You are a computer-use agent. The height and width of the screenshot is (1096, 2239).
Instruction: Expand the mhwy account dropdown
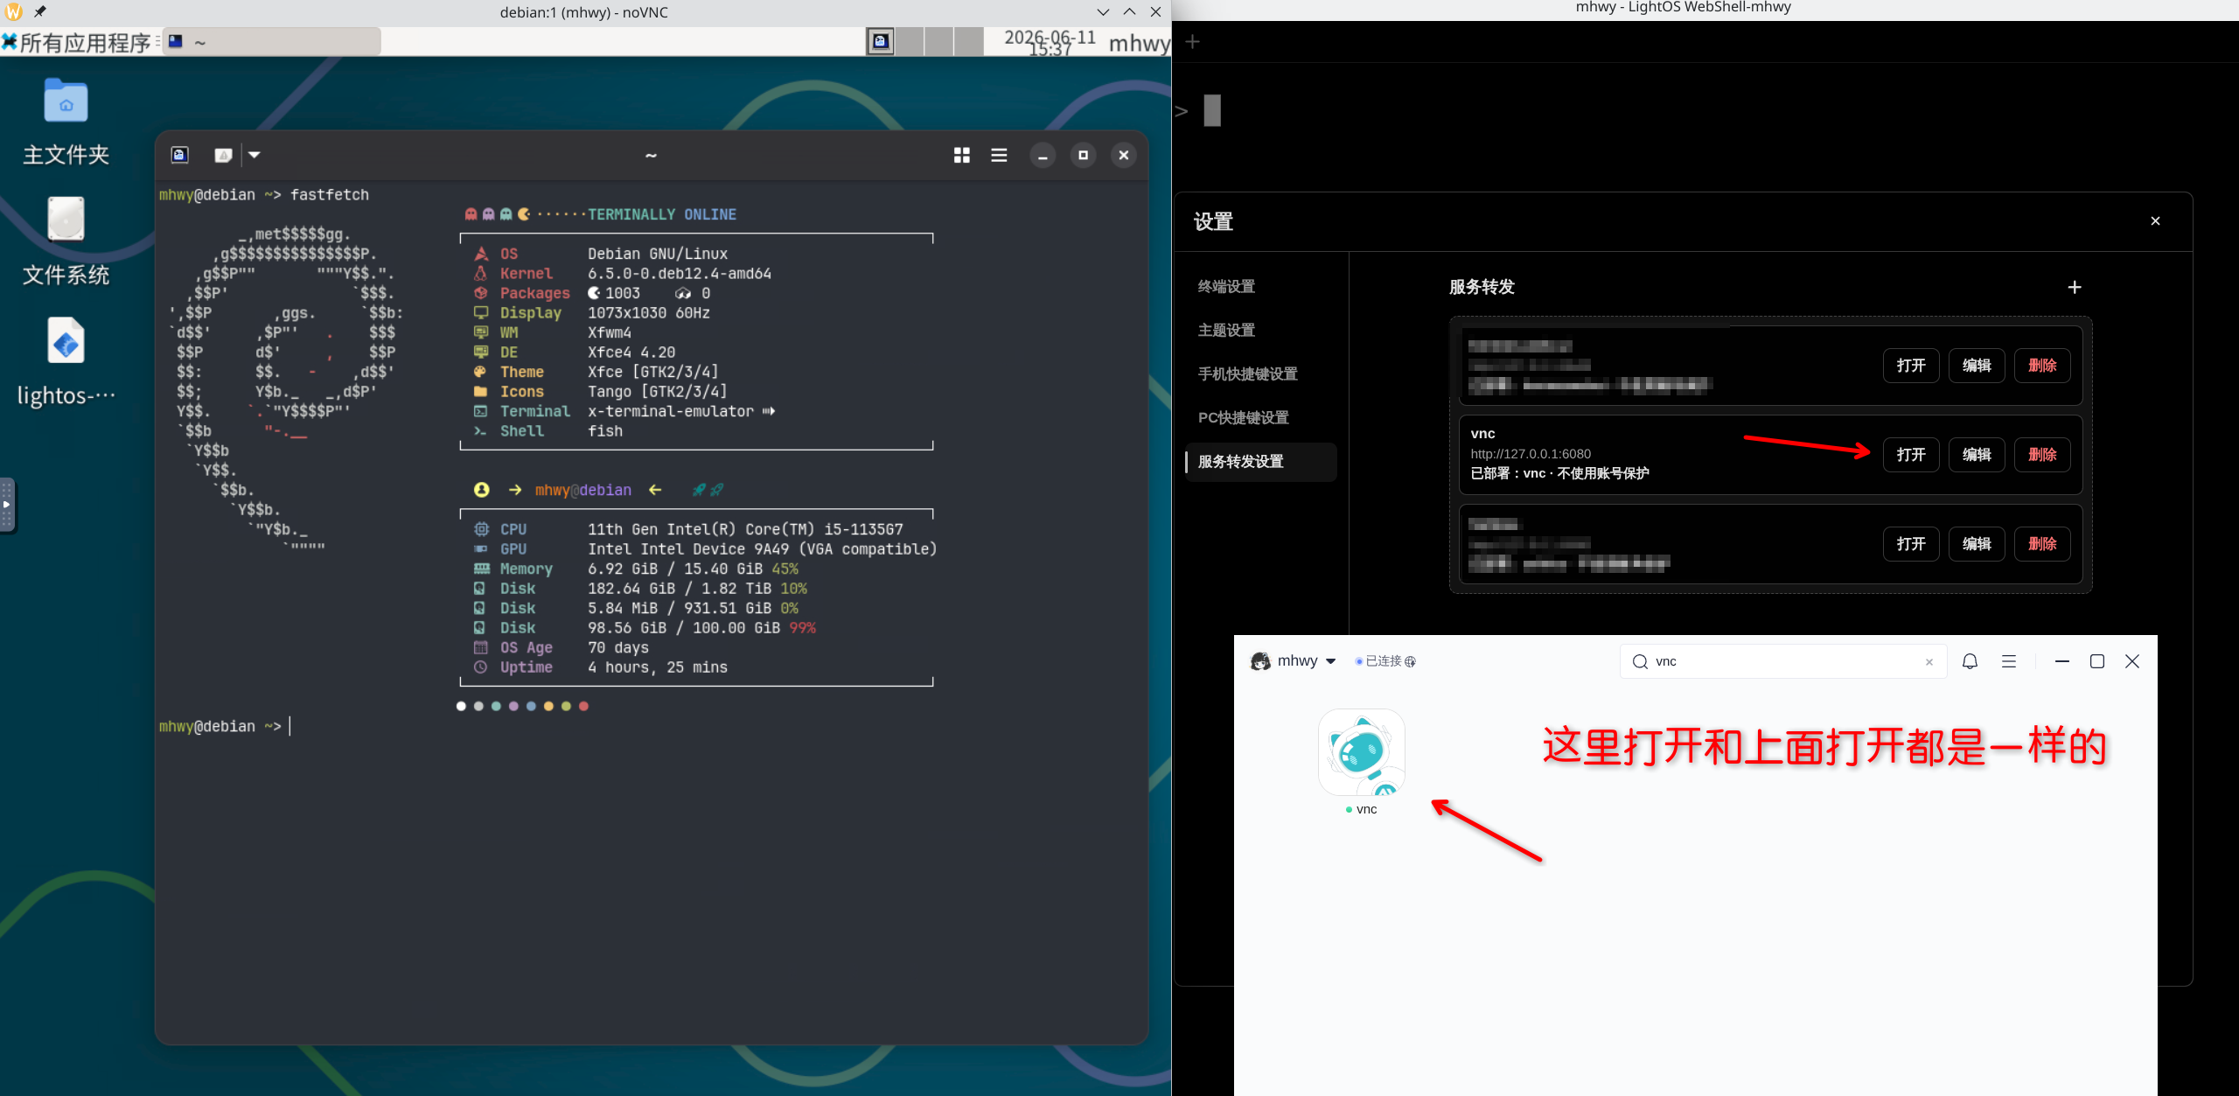click(1330, 661)
